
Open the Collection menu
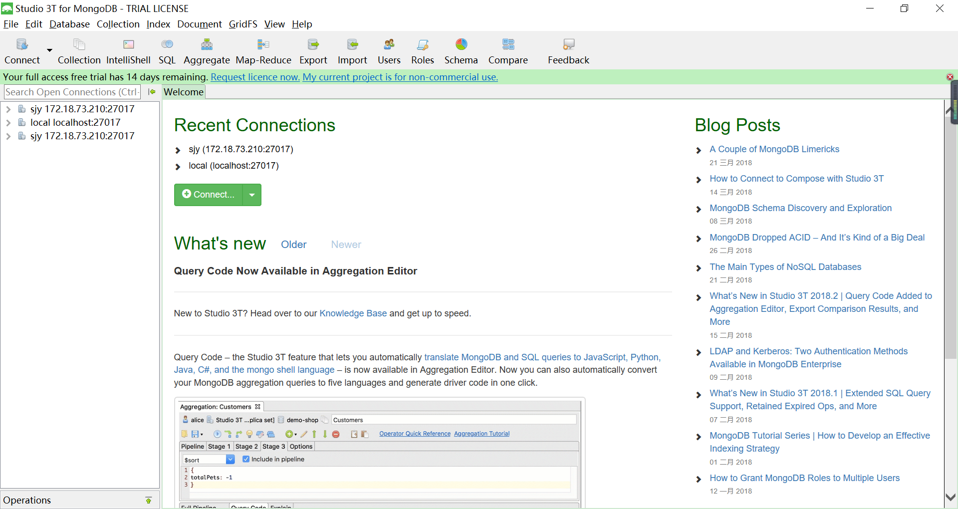[x=118, y=24]
